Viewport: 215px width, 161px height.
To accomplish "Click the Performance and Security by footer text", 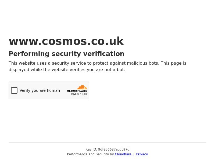I will [91, 154].
